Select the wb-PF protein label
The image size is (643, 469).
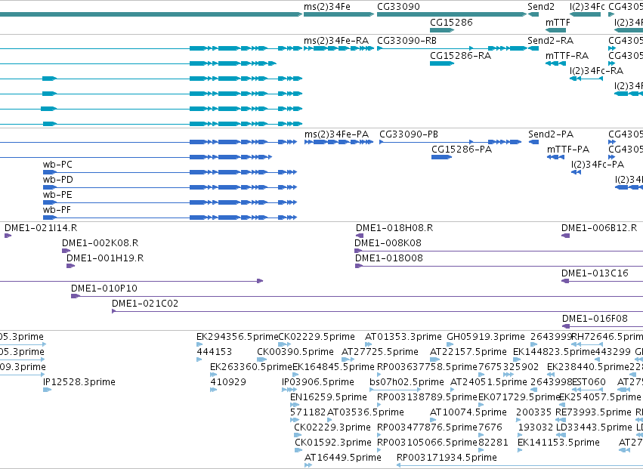57,210
